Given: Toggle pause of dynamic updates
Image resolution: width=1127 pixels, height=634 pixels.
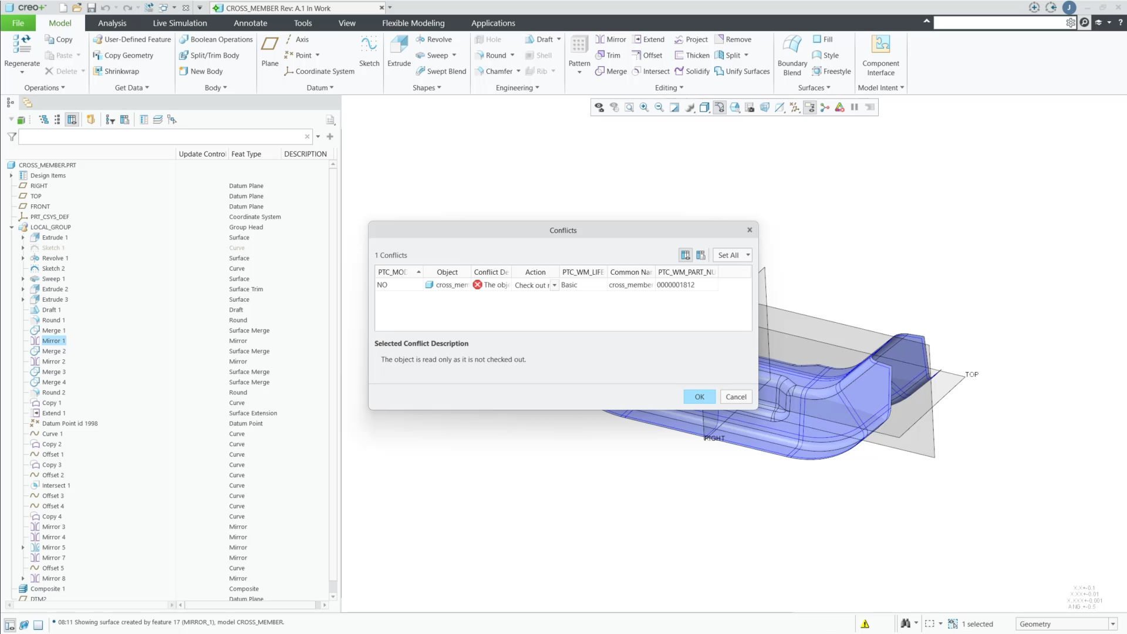Looking at the screenshot, I should pyautogui.click(x=855, y=107).
